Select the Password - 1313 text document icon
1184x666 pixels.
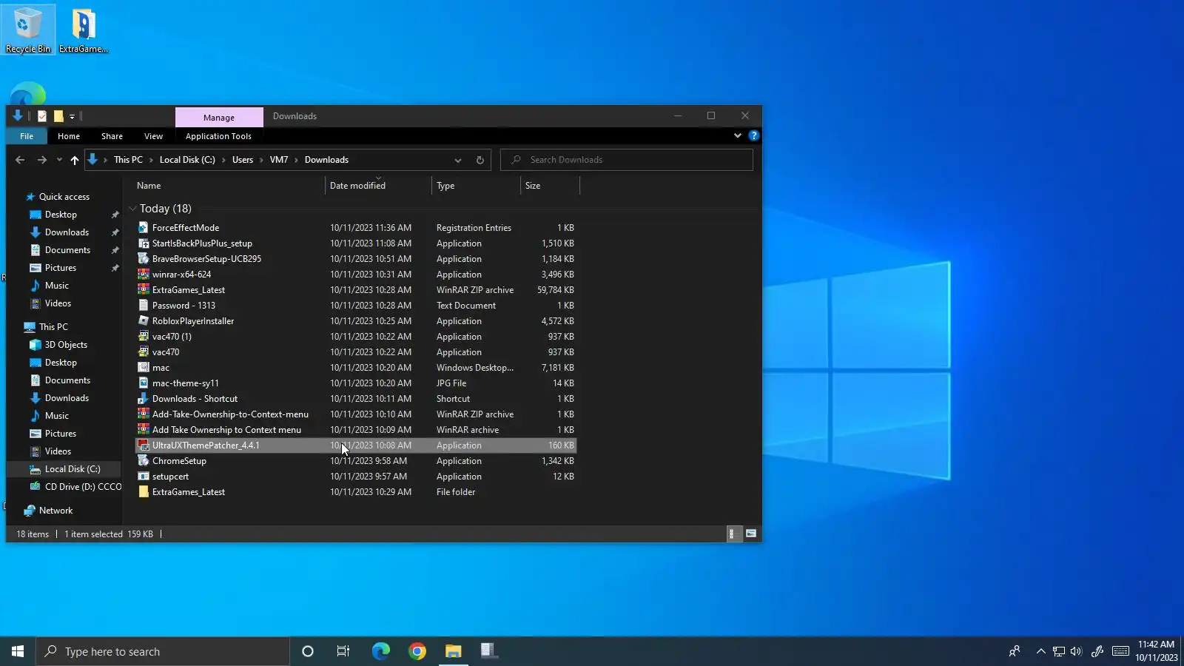point(144,306)
